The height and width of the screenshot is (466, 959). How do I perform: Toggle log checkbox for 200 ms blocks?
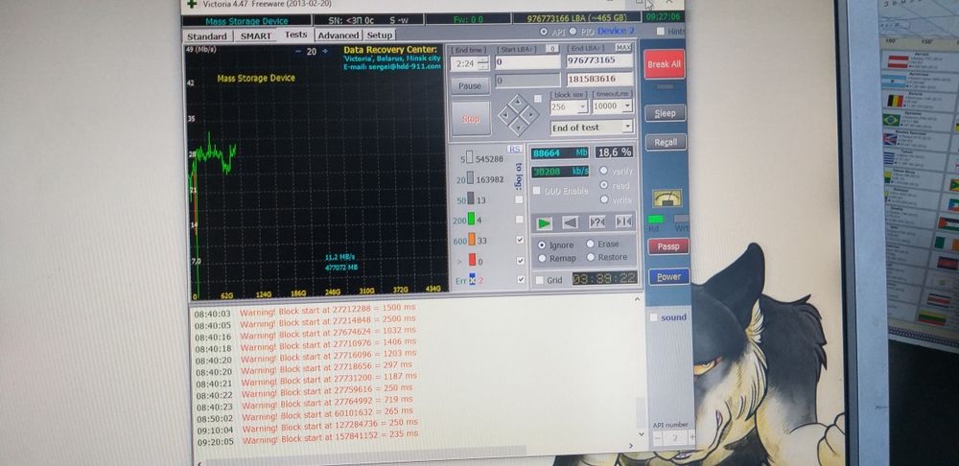pos(519,219)
